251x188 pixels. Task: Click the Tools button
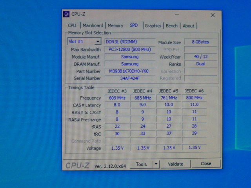141,164
